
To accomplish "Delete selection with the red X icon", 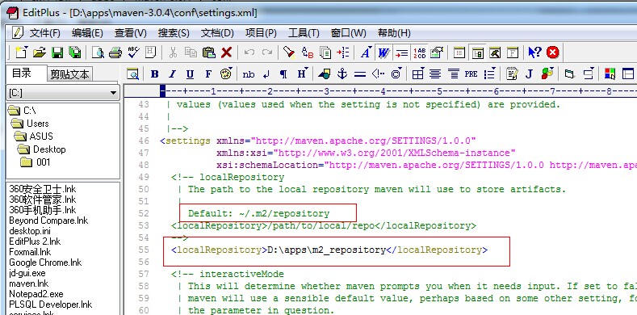I will pos(226,52).
